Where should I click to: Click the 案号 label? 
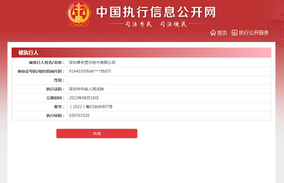pyautogui.click(x=59, y=107)
